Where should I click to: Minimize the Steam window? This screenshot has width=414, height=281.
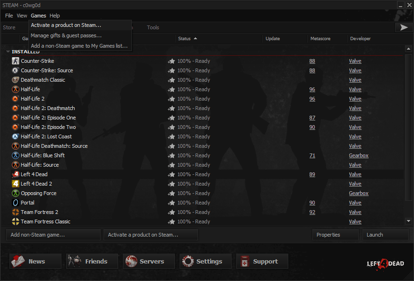401,5
